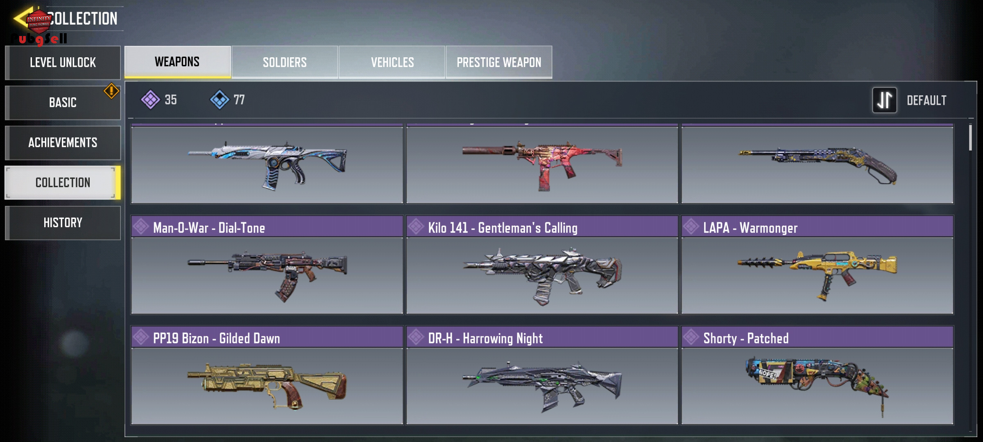Open the Level Unlock section
Screen dimensions: 983x442
tap(63, 63)
